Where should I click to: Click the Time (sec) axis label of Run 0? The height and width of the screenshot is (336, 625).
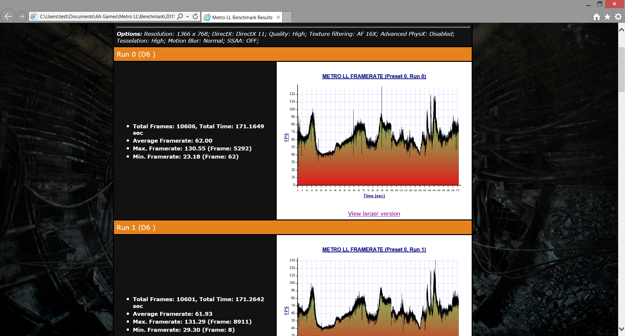pos(374,196)
